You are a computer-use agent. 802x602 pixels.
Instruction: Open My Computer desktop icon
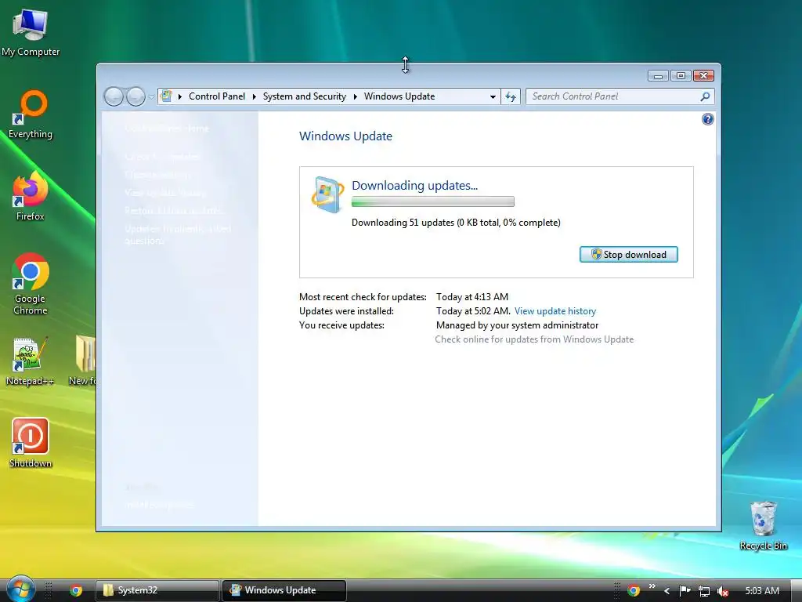click(x=31, y=33)
